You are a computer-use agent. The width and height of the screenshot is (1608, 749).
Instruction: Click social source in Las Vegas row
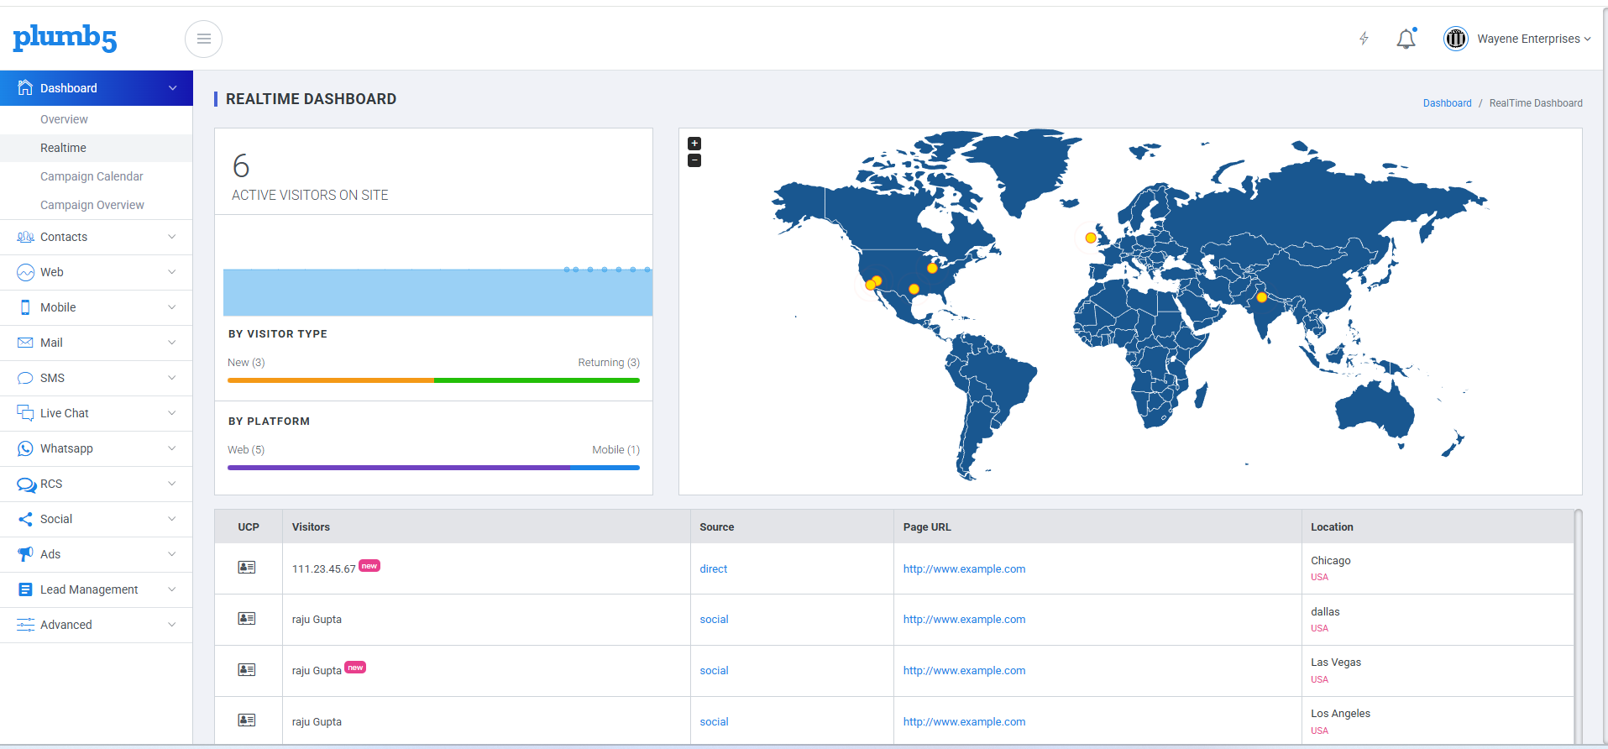pyautogui.click(x=714, y=670)
